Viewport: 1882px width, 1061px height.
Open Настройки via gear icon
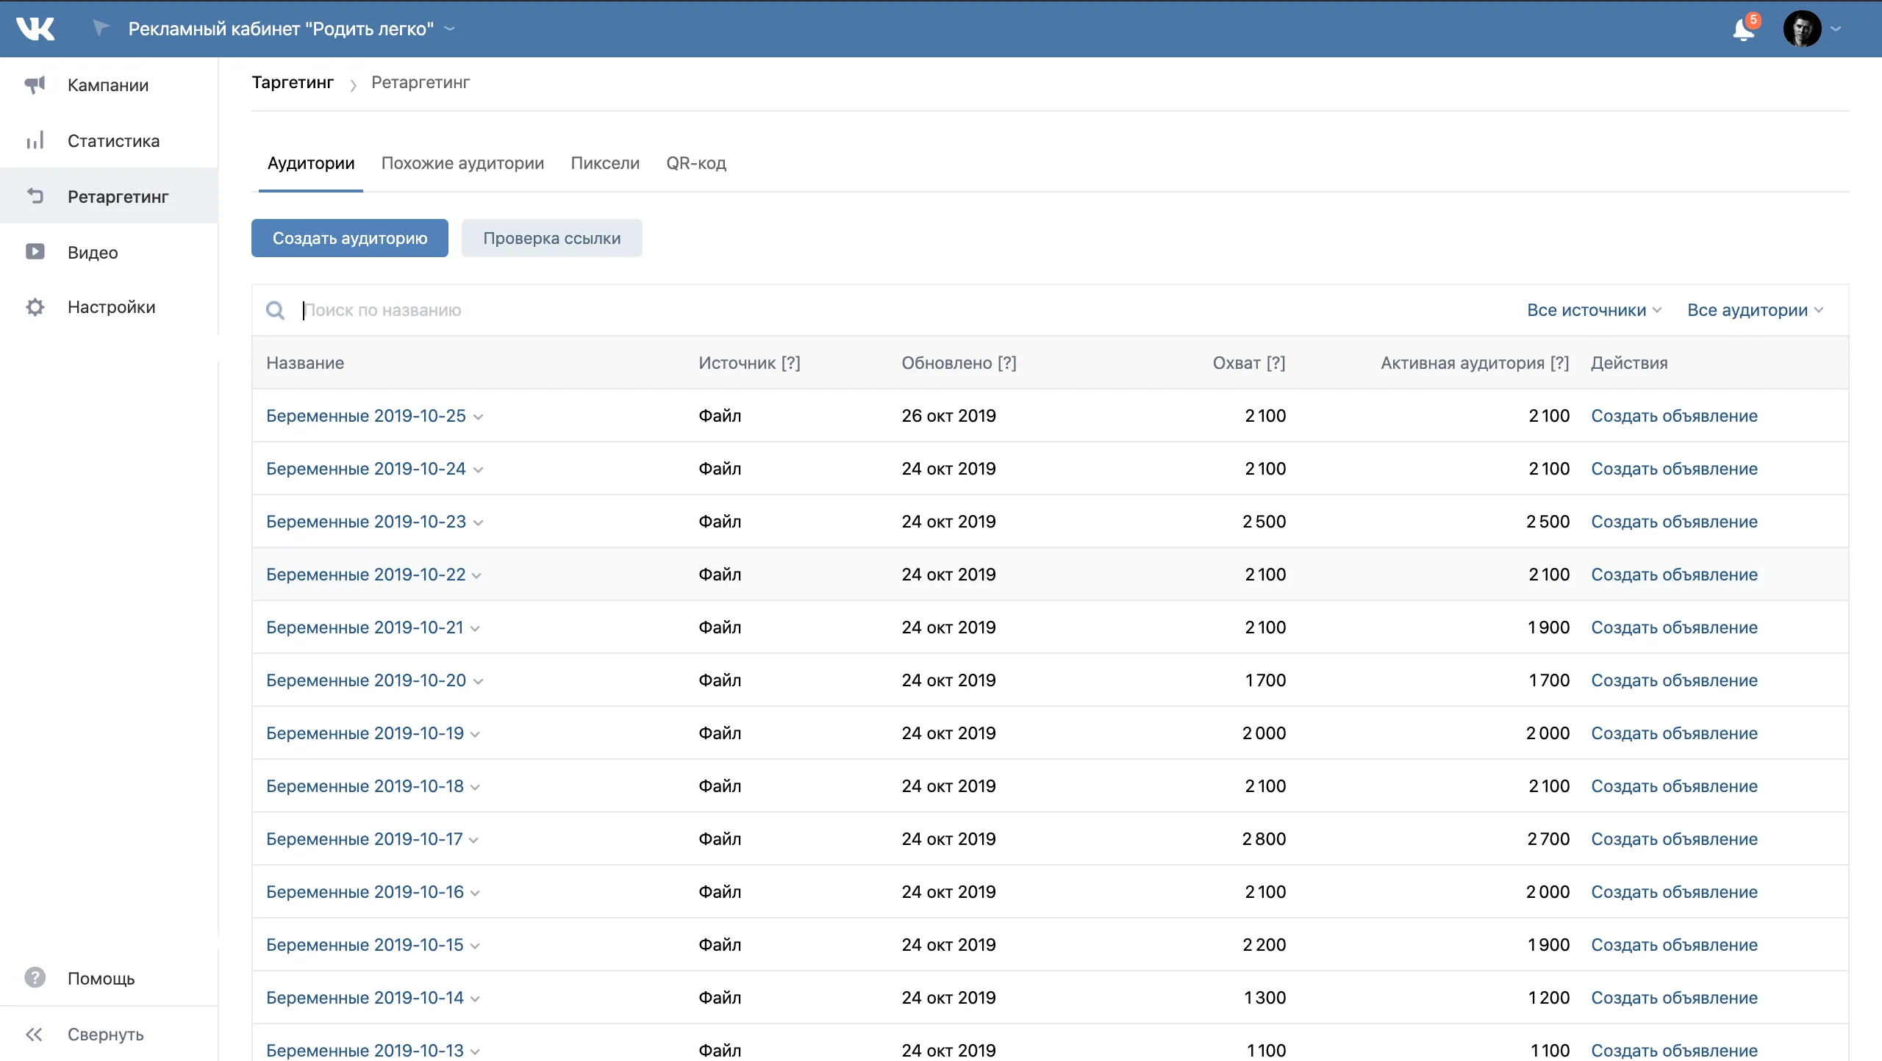(35, 306)
